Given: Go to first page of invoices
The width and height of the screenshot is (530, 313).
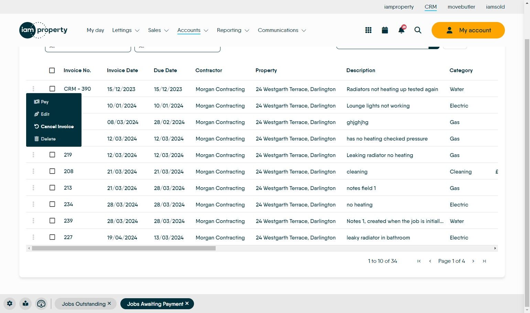Looking at the screenshot, I should point(419,261).
